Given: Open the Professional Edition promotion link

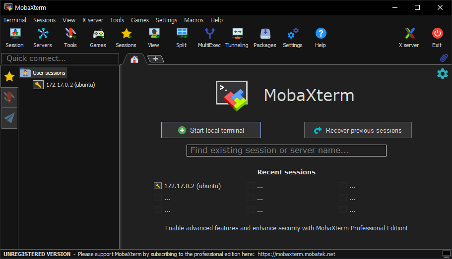Looking at the screenshot, I should 286,228.
